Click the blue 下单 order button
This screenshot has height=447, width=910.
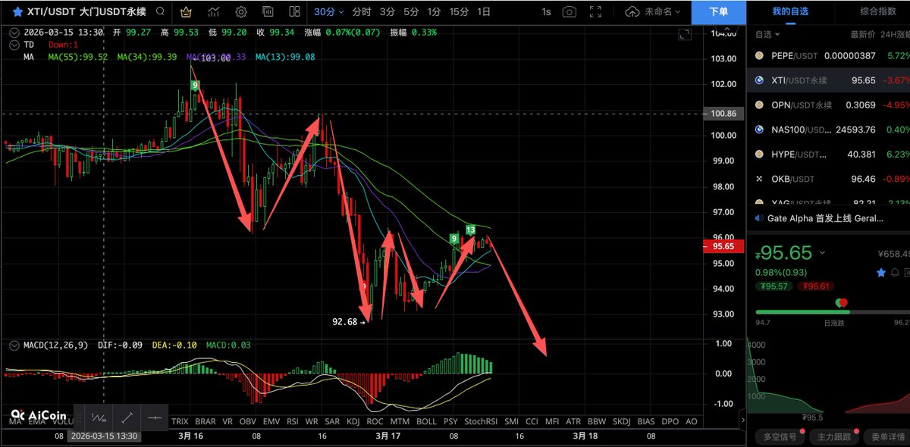[718, 12]
